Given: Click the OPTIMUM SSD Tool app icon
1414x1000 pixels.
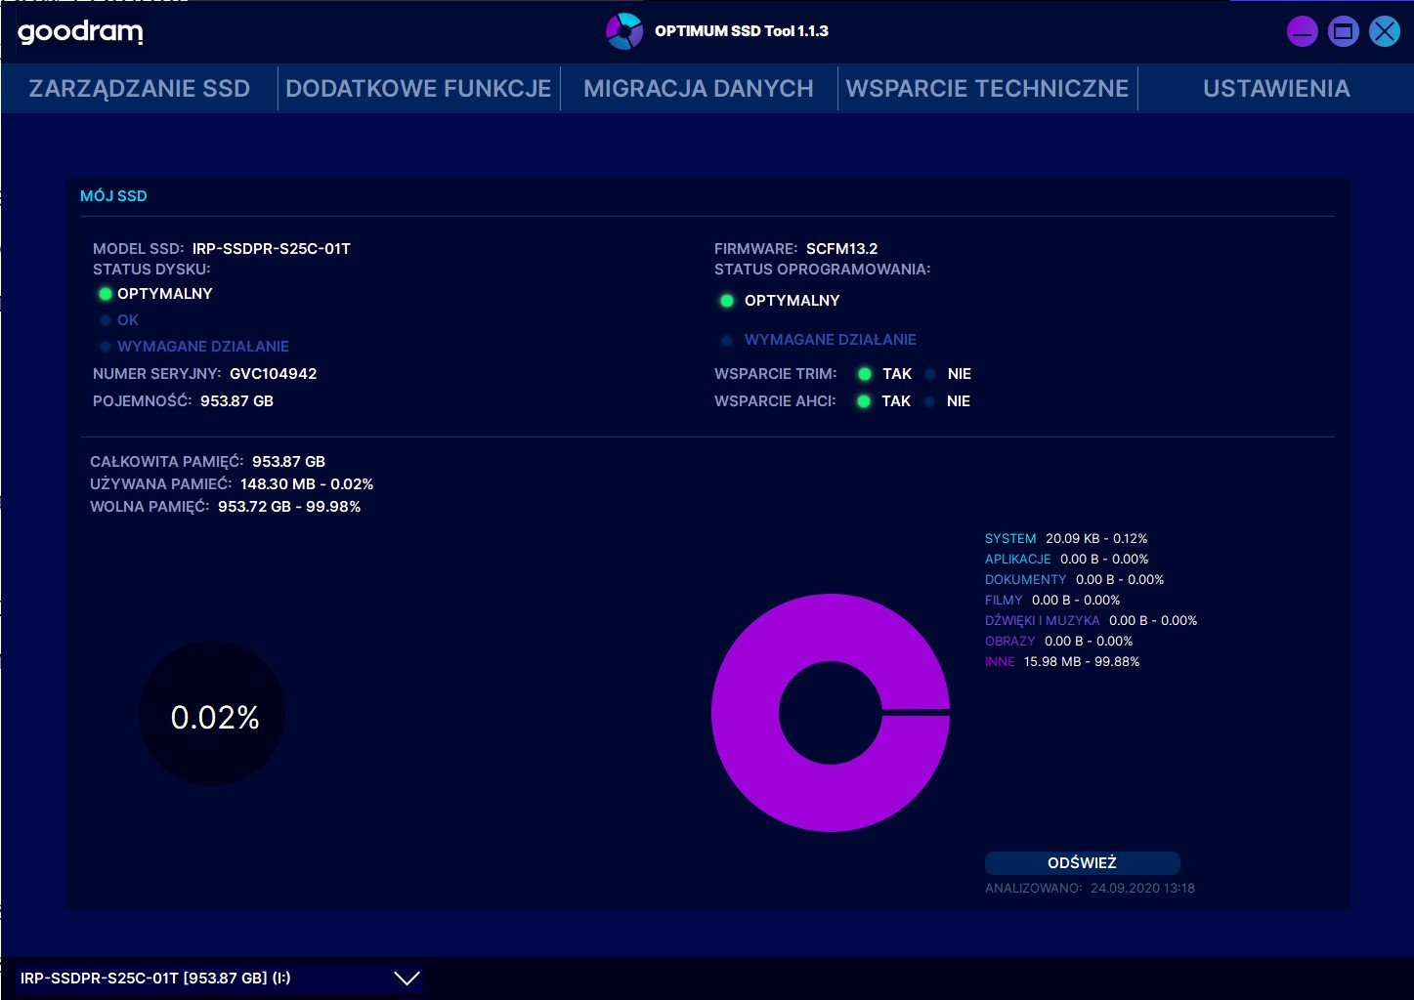Looking at the screenshot, I should point(623,31).
